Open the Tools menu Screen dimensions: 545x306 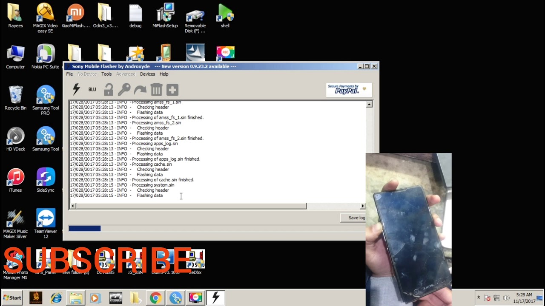coord(106,74)
